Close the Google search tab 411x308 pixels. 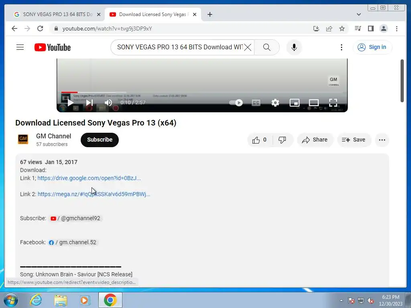point(99,14)
